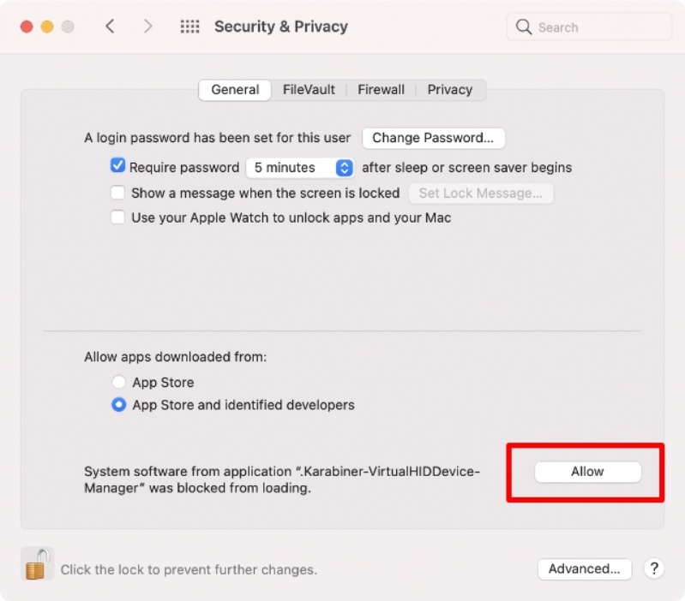Click the question mark help button

click(x=653, y=568)
